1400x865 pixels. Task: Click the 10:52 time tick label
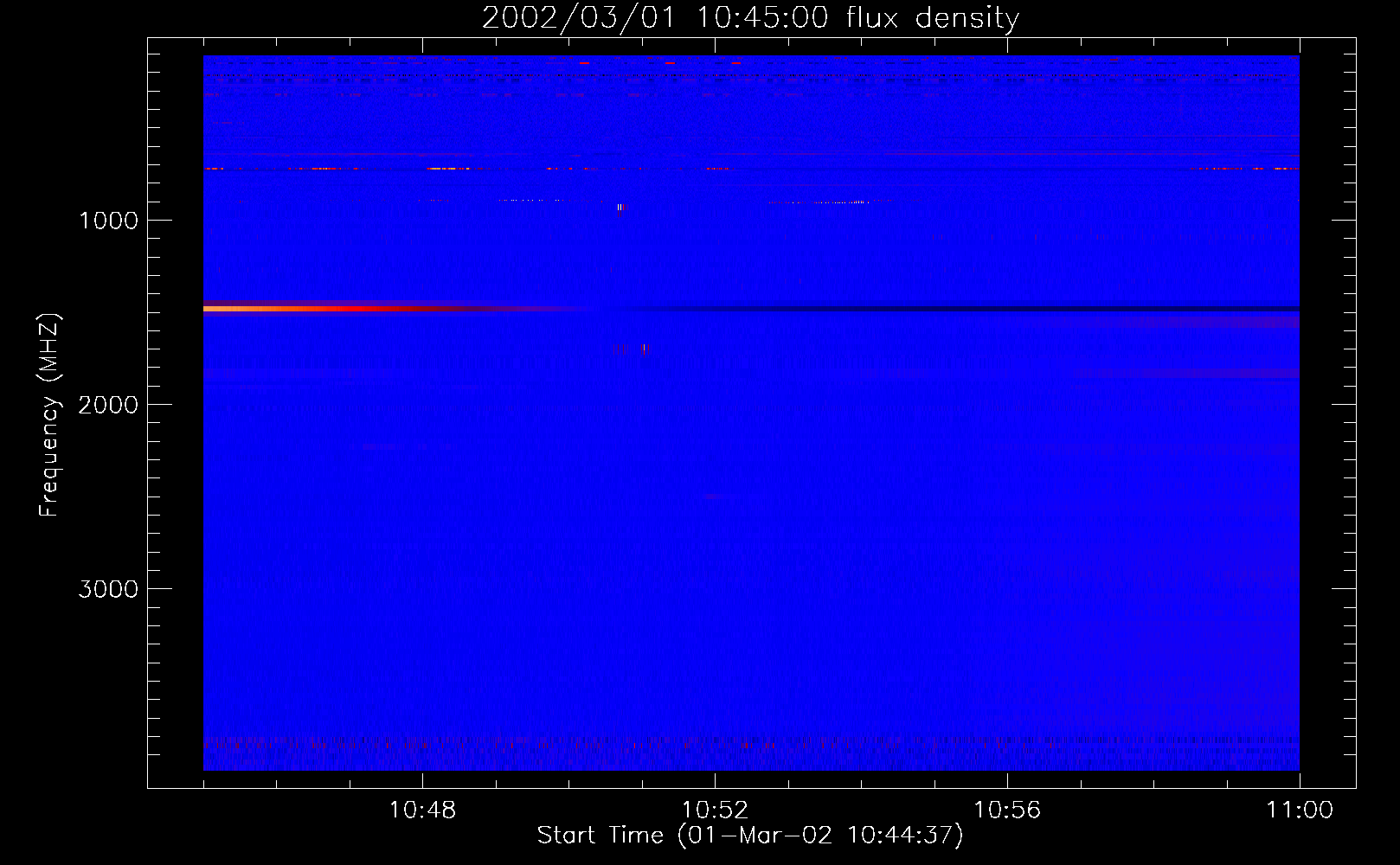(715, 811)
